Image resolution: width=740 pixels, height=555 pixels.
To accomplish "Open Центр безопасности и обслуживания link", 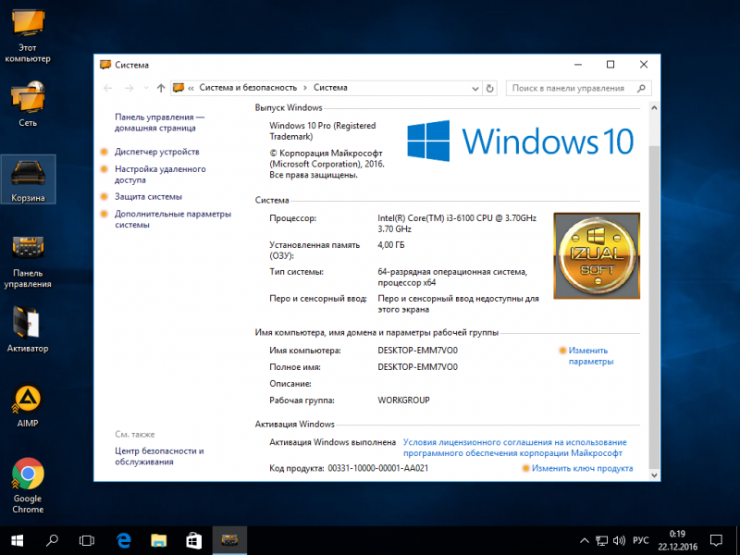I will (x=159, y=456).
